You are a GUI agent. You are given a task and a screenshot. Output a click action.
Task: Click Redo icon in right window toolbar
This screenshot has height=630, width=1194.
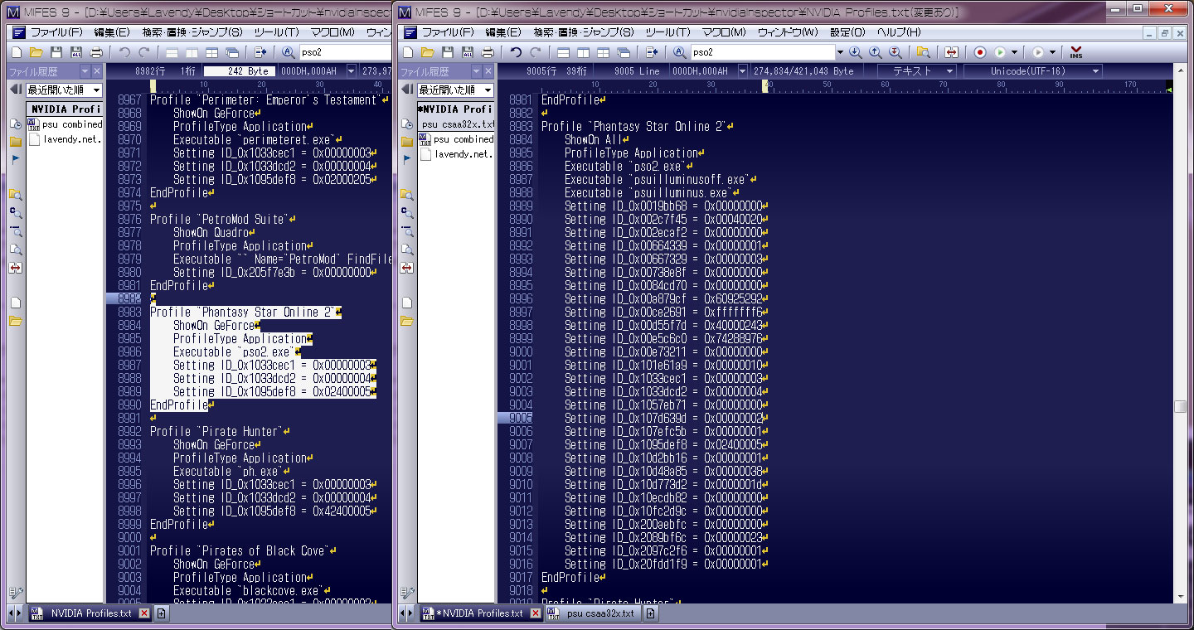(x=536, y=52)
